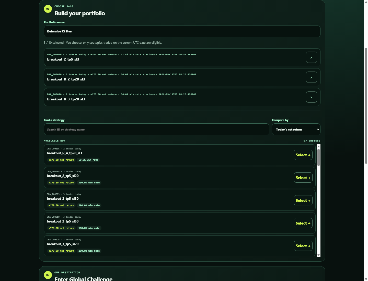368x281 pixels.
Task: Click the +170.00 net return tag of breakout_3_tp5_sl20
Action: [x=61, y=251]
